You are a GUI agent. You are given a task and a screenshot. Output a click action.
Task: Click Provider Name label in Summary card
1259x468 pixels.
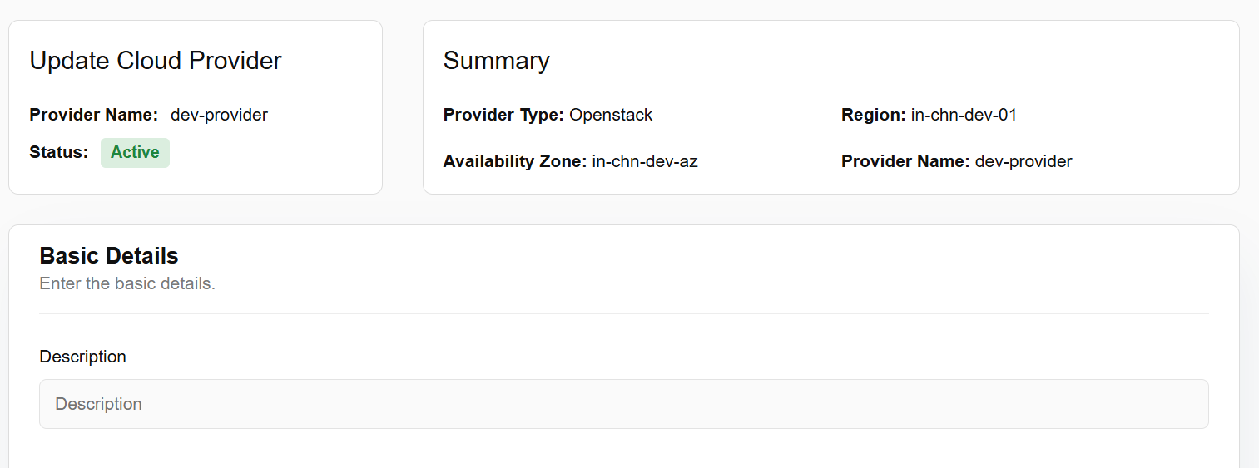click(x=905, y=161)
